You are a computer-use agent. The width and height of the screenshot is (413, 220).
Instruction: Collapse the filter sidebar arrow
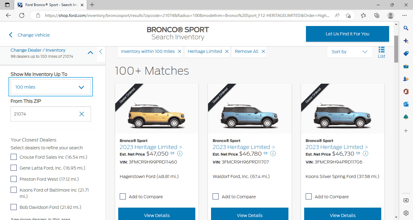coord(101,52)
